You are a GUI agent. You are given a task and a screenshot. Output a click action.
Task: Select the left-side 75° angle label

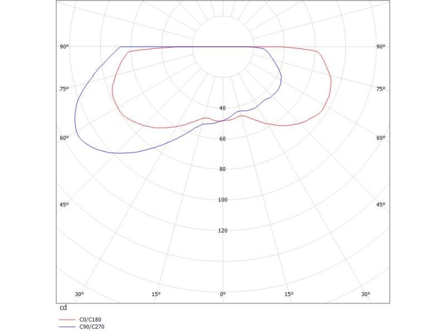pos(64,89)
